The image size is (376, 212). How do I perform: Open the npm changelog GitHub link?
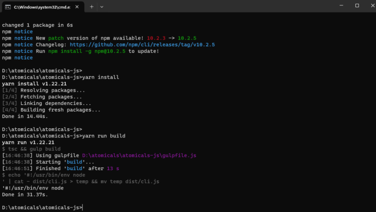click(x=142, y=45)
